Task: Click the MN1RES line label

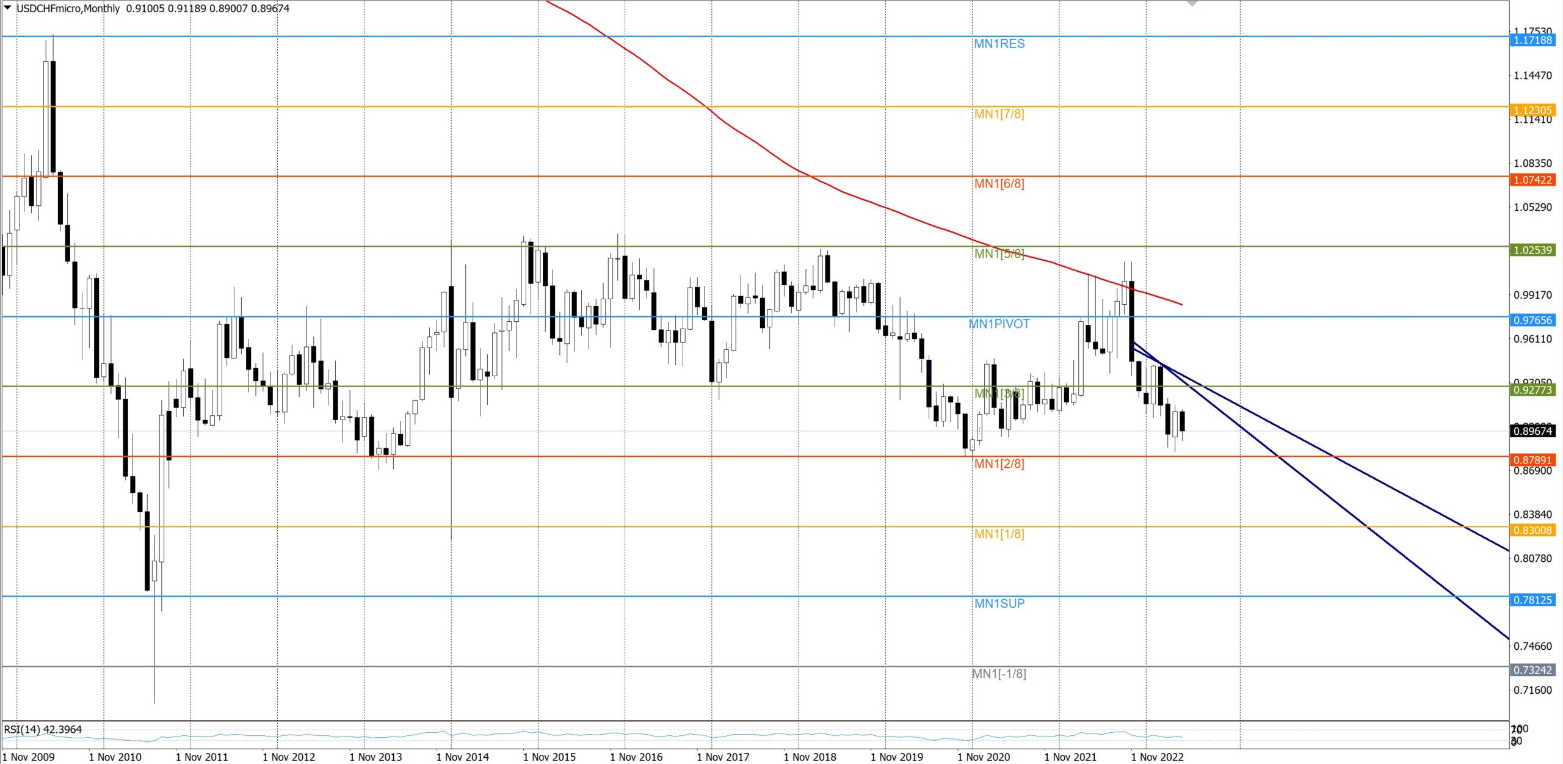Action: [999, 44]
